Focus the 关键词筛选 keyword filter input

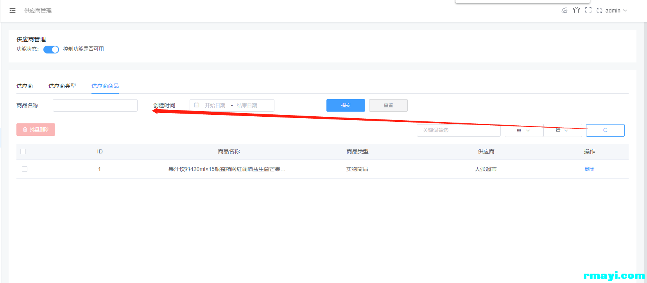(459, 130)
